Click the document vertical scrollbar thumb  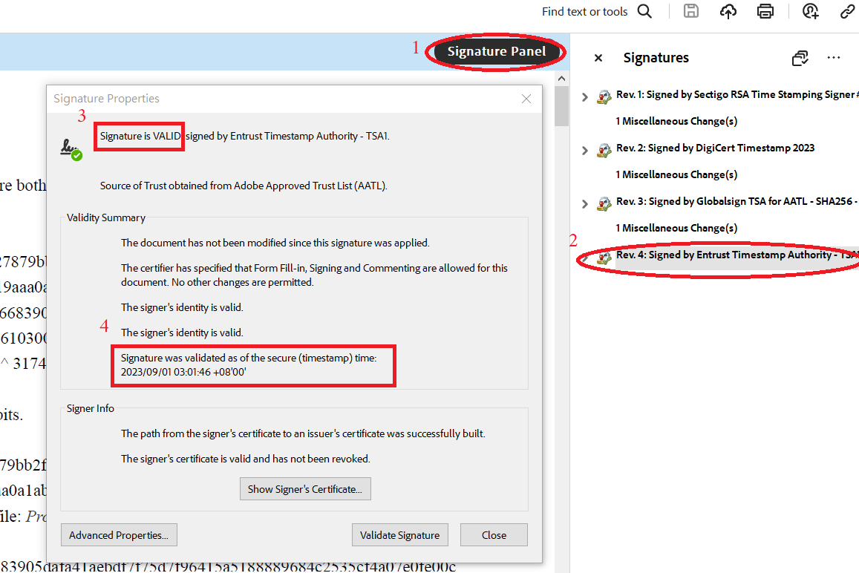(x=561, y=105)
